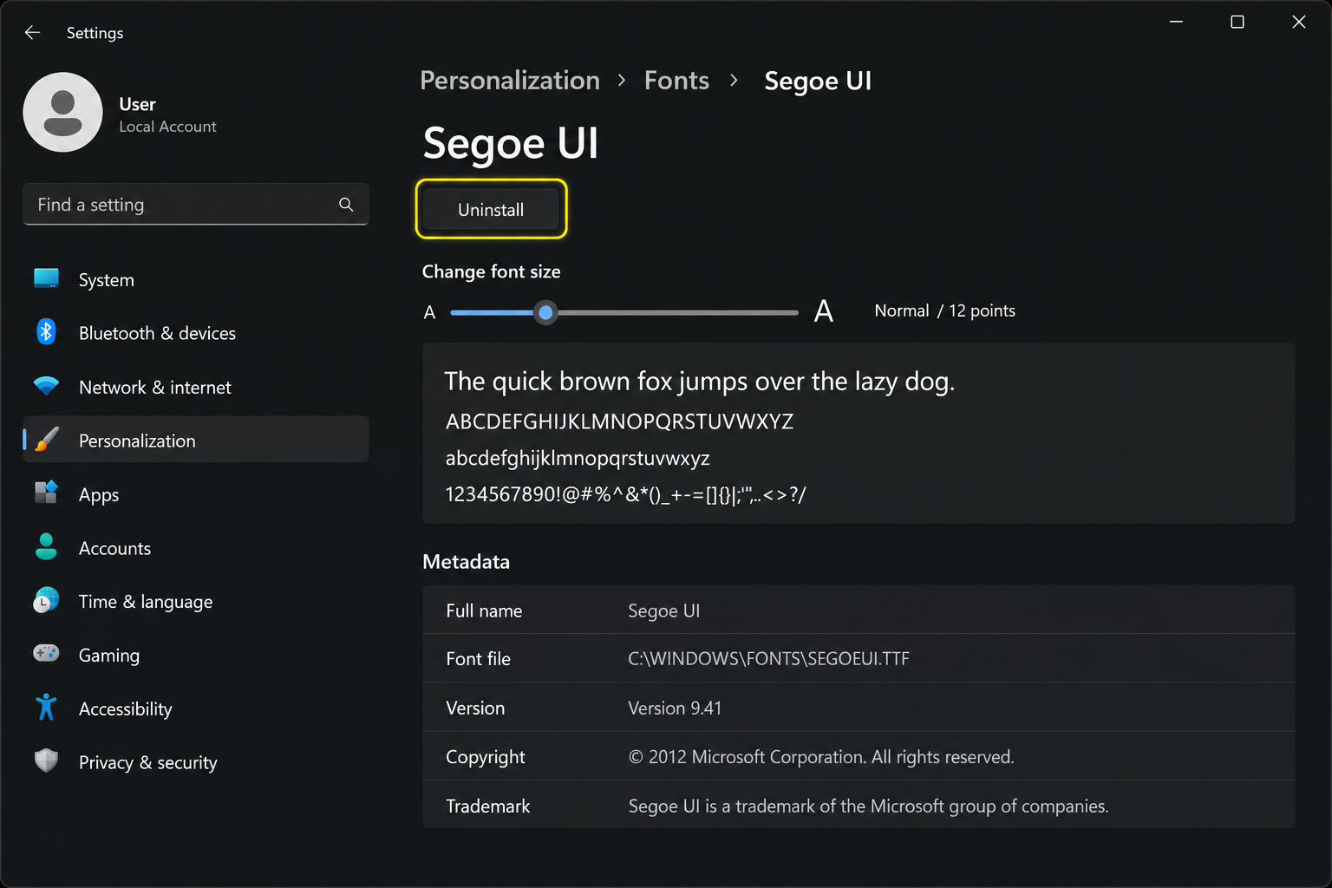
Task: Click the Accessibility figure icon
Action: click(46, 707)
